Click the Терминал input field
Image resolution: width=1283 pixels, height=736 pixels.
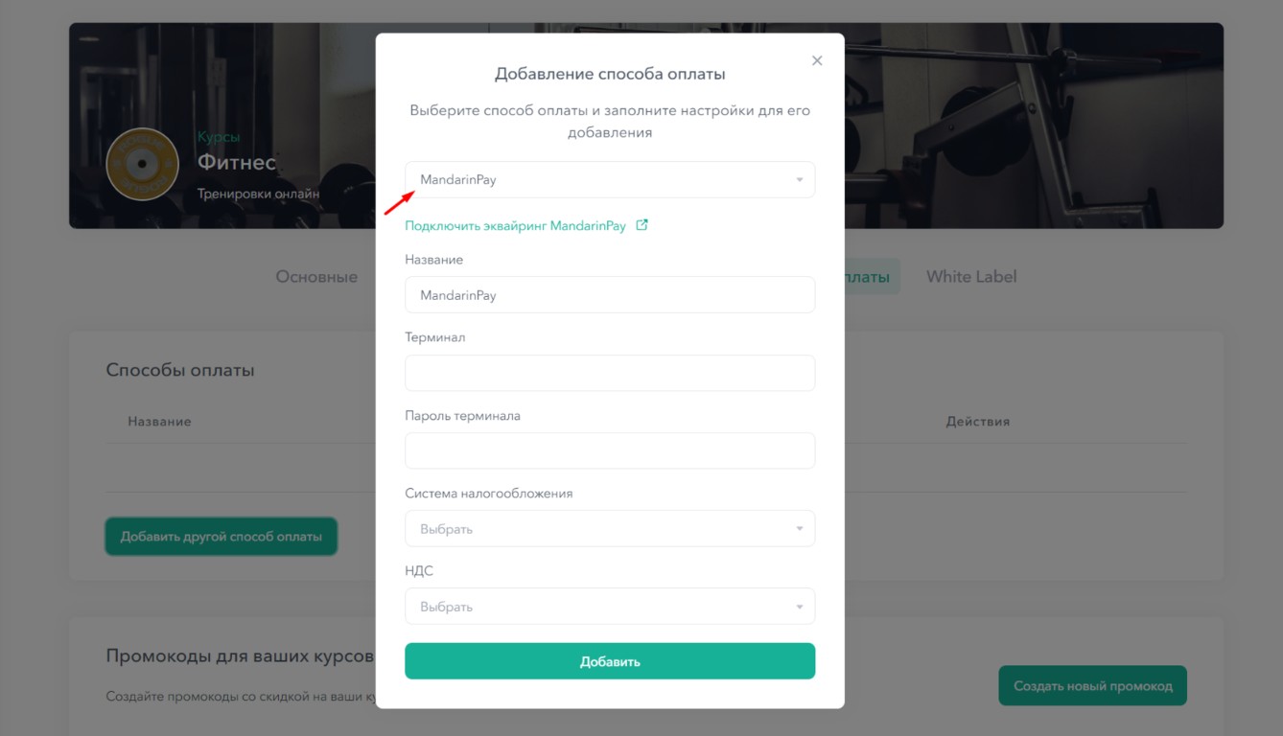coord(610,374)
